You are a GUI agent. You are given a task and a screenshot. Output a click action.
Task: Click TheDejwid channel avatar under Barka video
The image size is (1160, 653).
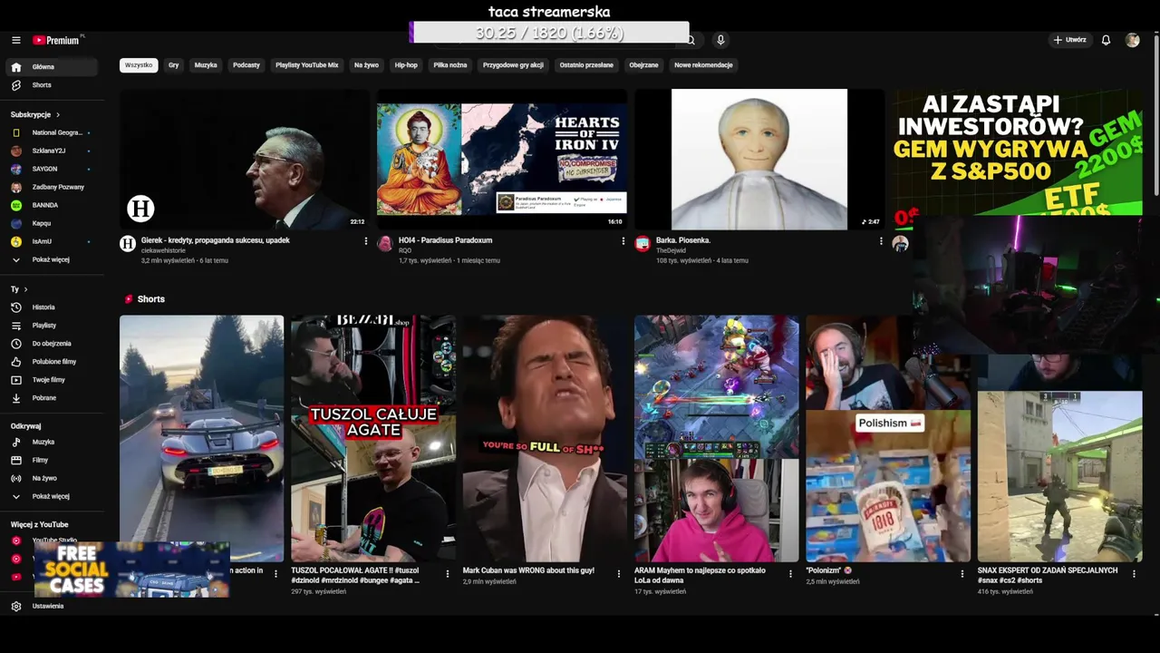(643, 243)
